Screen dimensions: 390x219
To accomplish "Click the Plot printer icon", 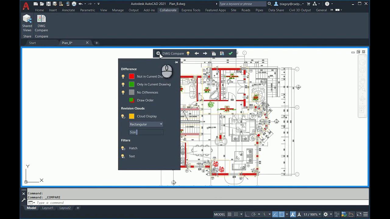I will click(74, 4).
